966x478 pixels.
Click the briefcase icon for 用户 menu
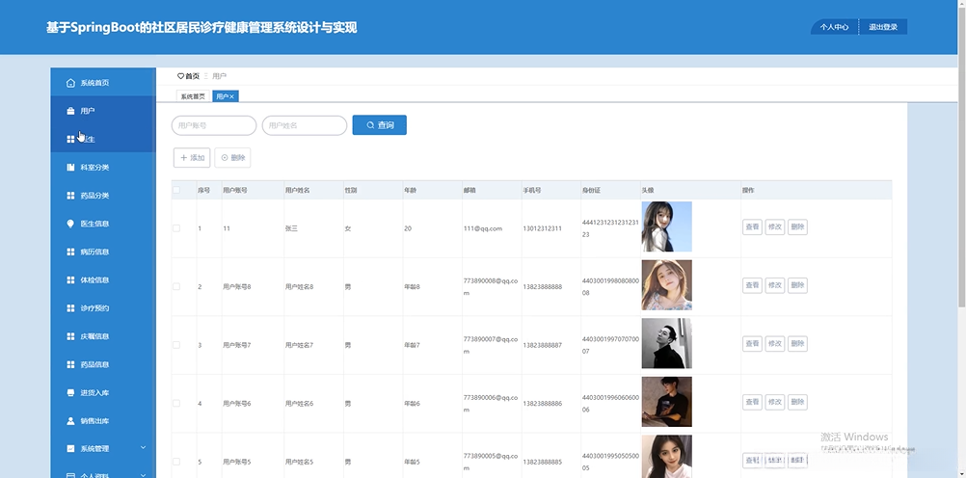coord(70,111)
